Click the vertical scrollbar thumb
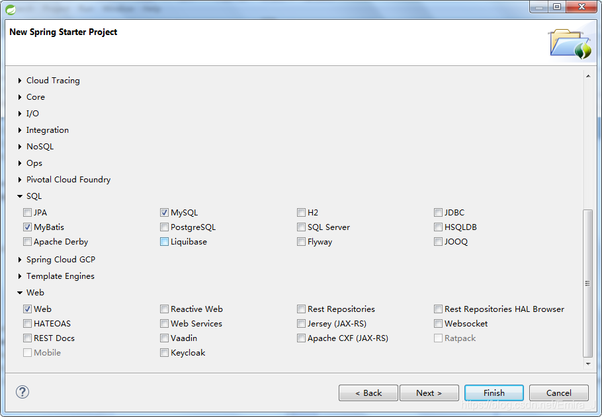This screenshot has height=417, width=602. coord(588,284)
